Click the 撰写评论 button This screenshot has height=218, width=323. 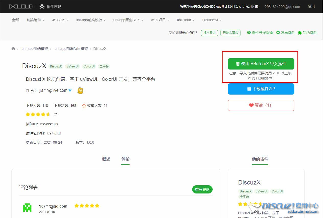coord(202,189)
